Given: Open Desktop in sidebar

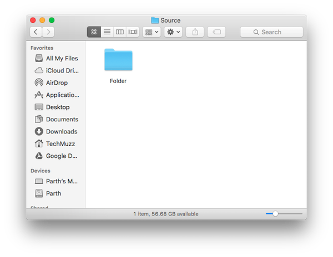Looking at the screenshot, I should point(57,107).
